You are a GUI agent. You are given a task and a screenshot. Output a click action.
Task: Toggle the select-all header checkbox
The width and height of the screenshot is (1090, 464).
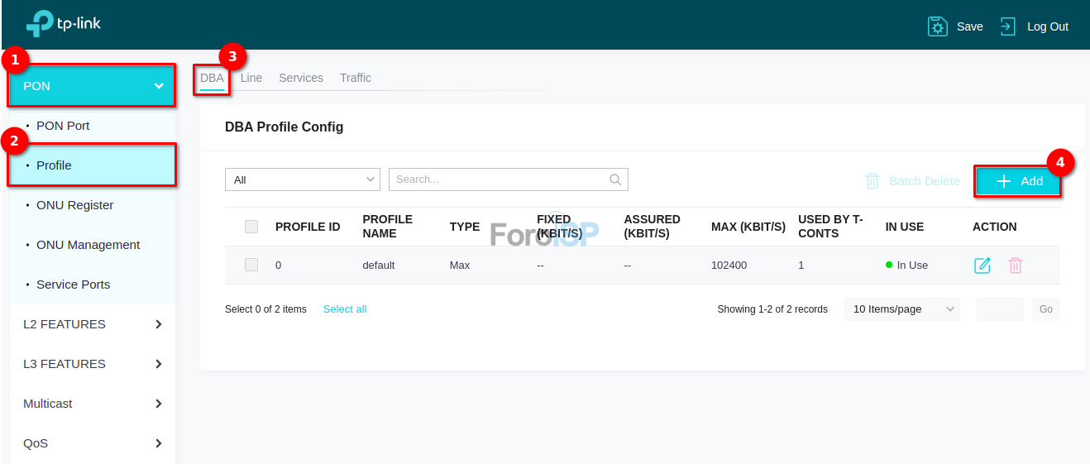tap(251, 227)
